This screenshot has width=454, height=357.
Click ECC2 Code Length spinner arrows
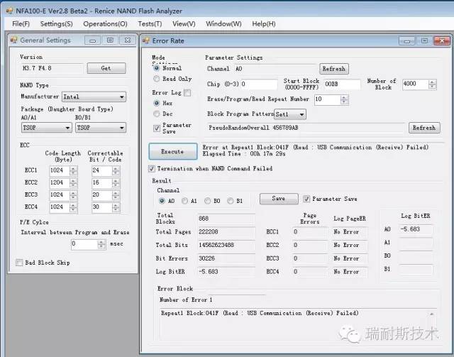click(74, 183)
